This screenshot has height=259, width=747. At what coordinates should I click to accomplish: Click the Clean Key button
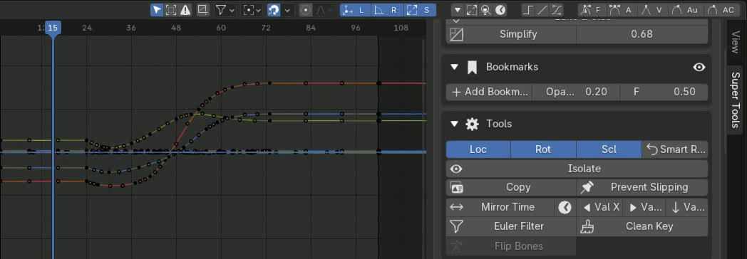tap(642, 226)
